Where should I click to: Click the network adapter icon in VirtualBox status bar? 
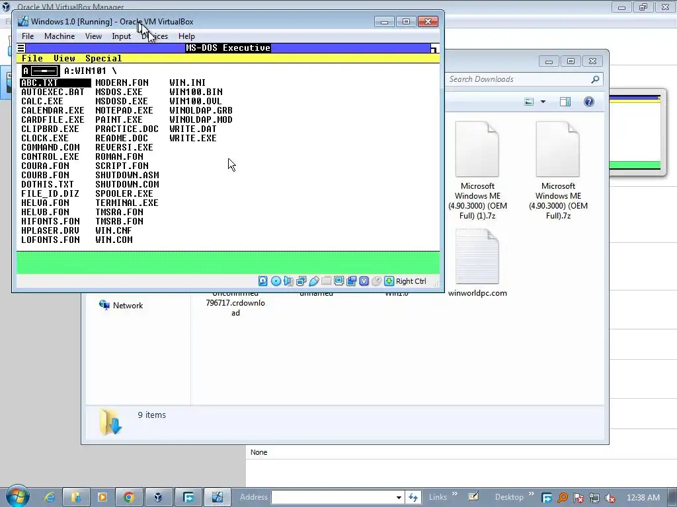click(301, 281)
